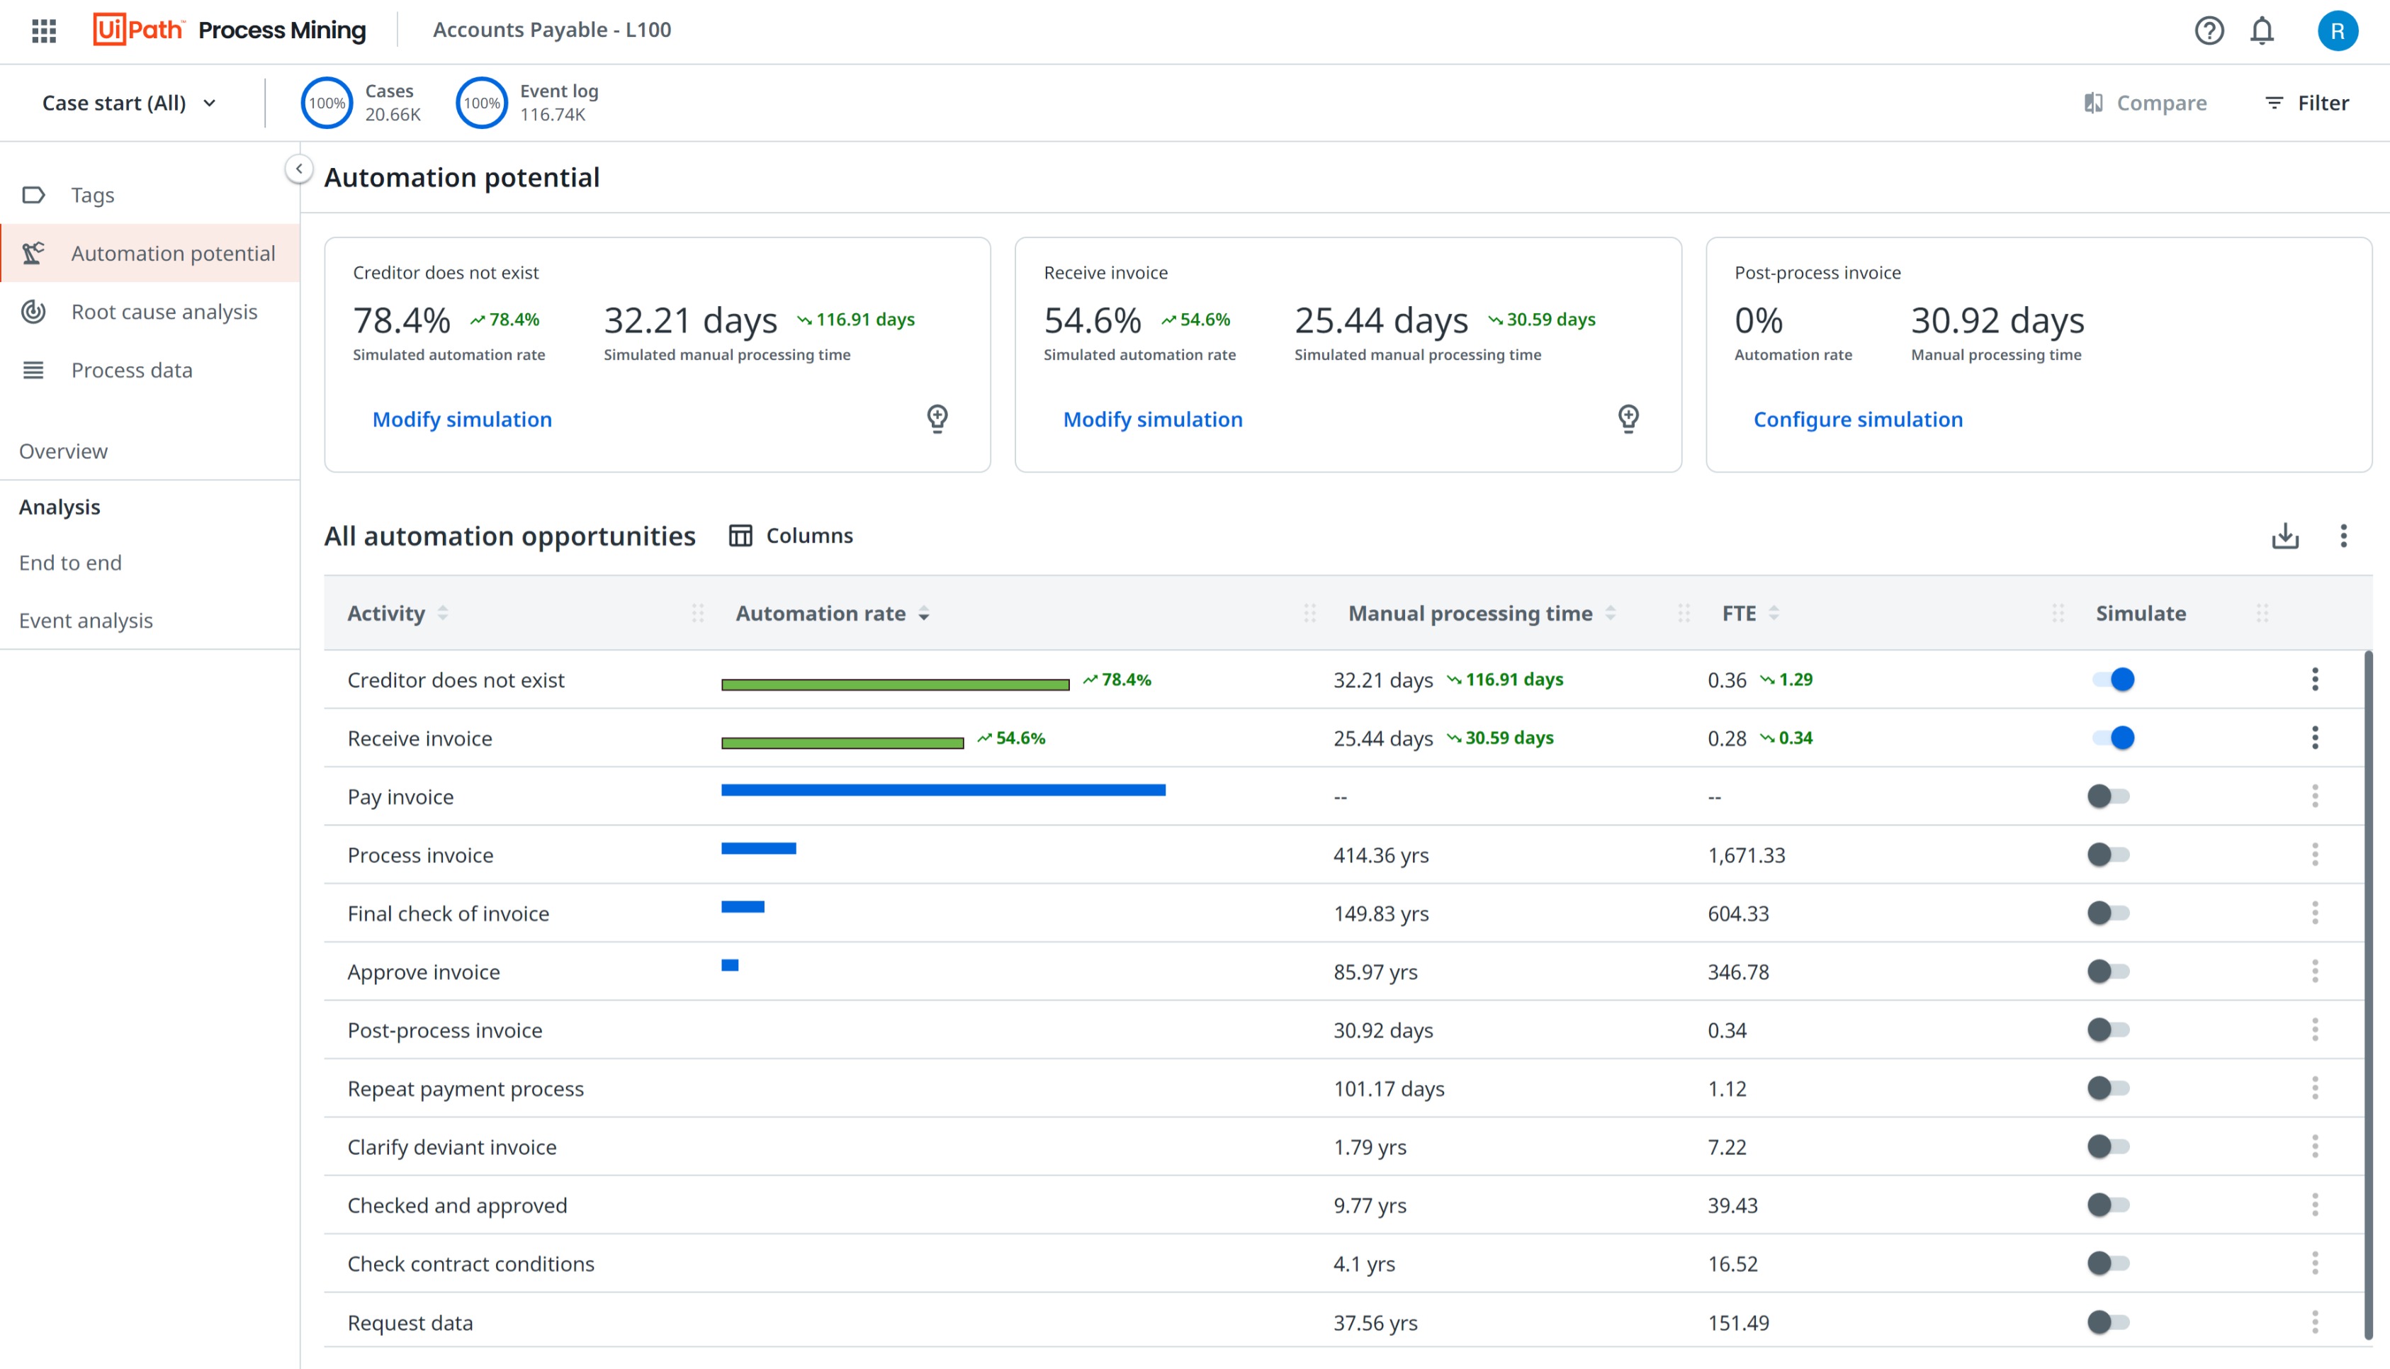Open the help question mark icon
The height and width of the screenshot is (1369, 2390).
pos(2209,31)
